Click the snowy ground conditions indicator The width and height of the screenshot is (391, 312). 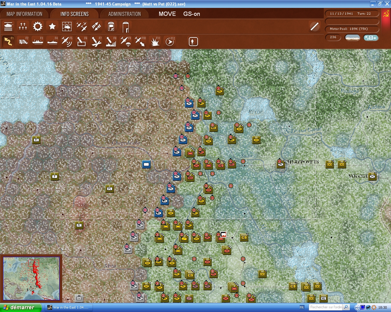[352, 37]
